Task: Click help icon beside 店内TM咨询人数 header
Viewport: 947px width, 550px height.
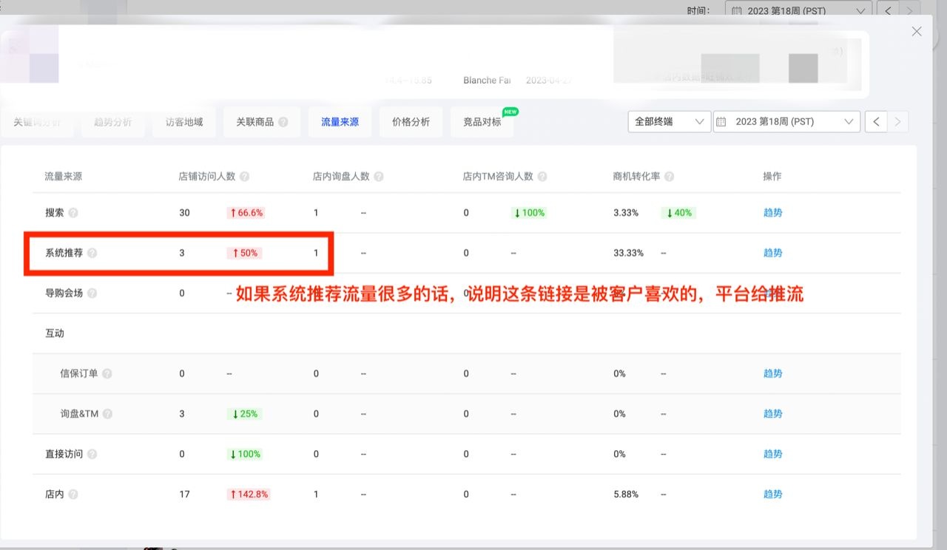Action: click(x=542, y=177)
